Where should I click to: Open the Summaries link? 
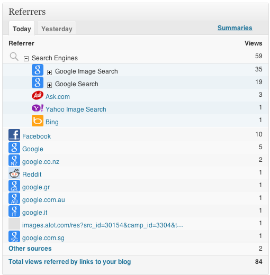[x=235, y=28]
